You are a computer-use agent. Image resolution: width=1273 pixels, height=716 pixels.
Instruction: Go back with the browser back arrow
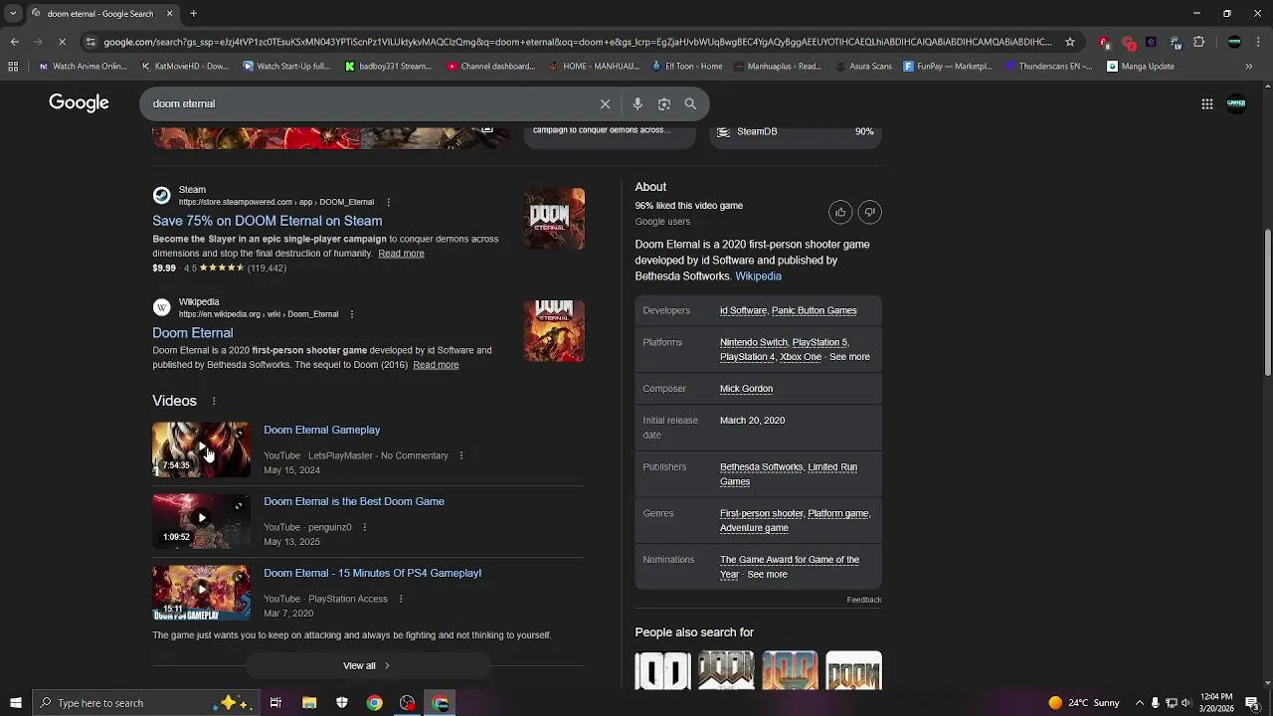point(14,42)
